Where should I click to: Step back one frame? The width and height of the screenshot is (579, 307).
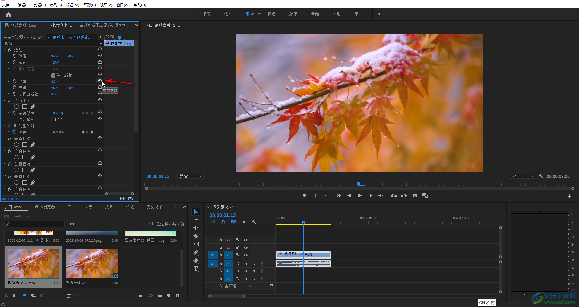[349, 196]
